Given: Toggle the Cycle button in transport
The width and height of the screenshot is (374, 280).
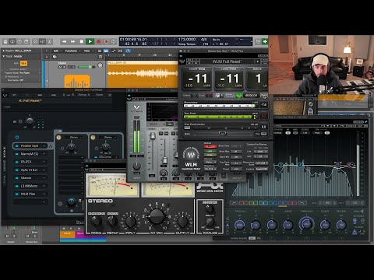Looking at the screenshot, I should tap(114, 41).
